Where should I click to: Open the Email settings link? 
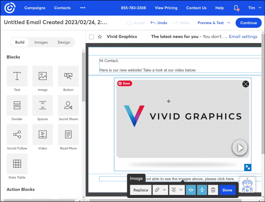click(x=243, y=37)
